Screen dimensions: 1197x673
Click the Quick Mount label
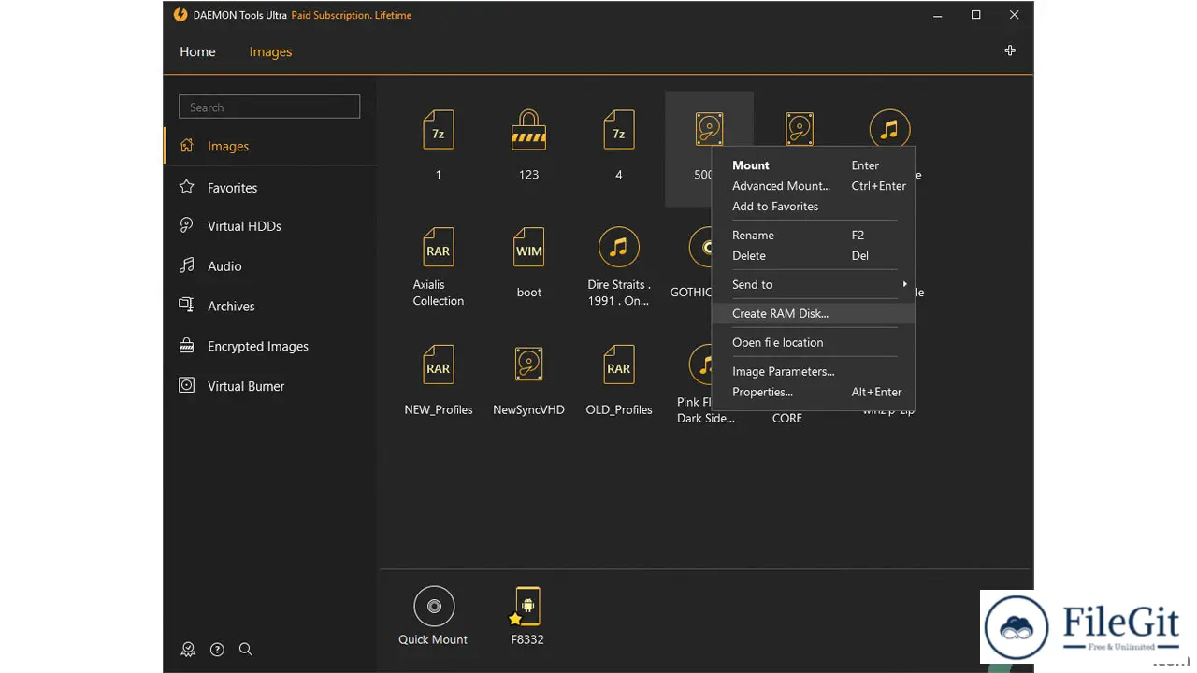pyautogui.click(x=433, y=639)
